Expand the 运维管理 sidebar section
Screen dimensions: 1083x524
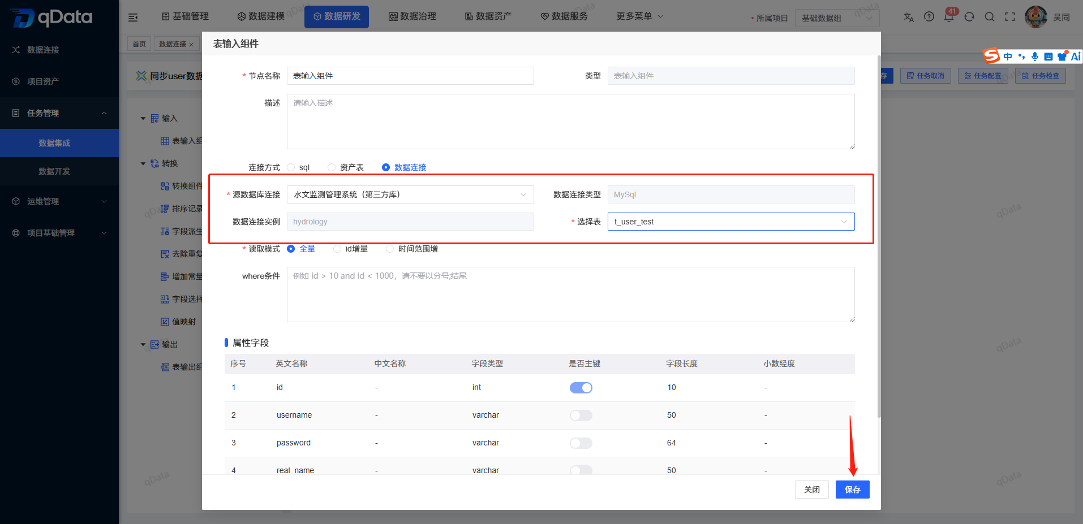(x=59, y=201)
